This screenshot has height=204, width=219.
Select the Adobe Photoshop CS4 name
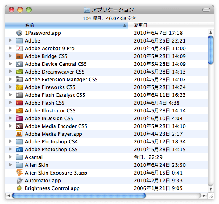click(x=51, y=142)
